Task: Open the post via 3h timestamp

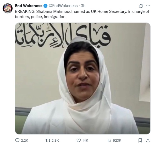Action: (83, 6)
